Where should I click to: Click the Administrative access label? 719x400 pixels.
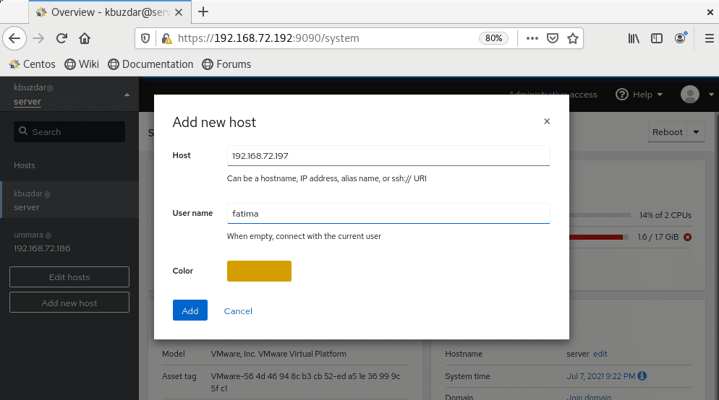553,95
